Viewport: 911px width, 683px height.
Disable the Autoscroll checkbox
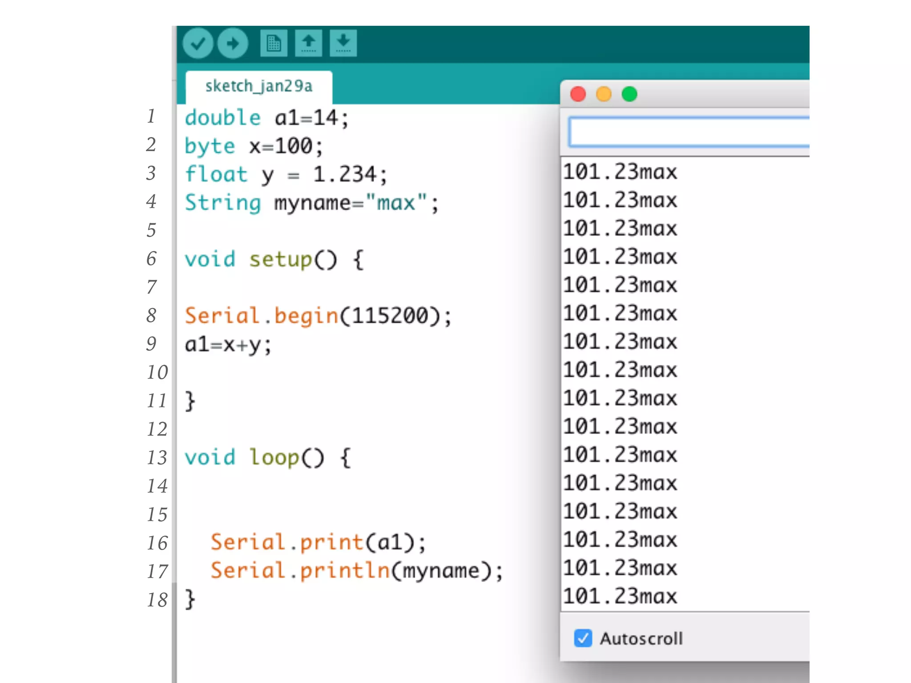[x=583, y=638]
